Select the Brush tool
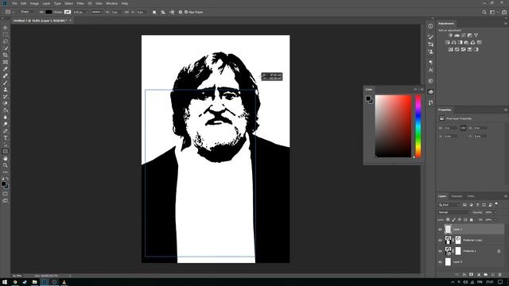The image size is (509, 286). click(6, 83)
